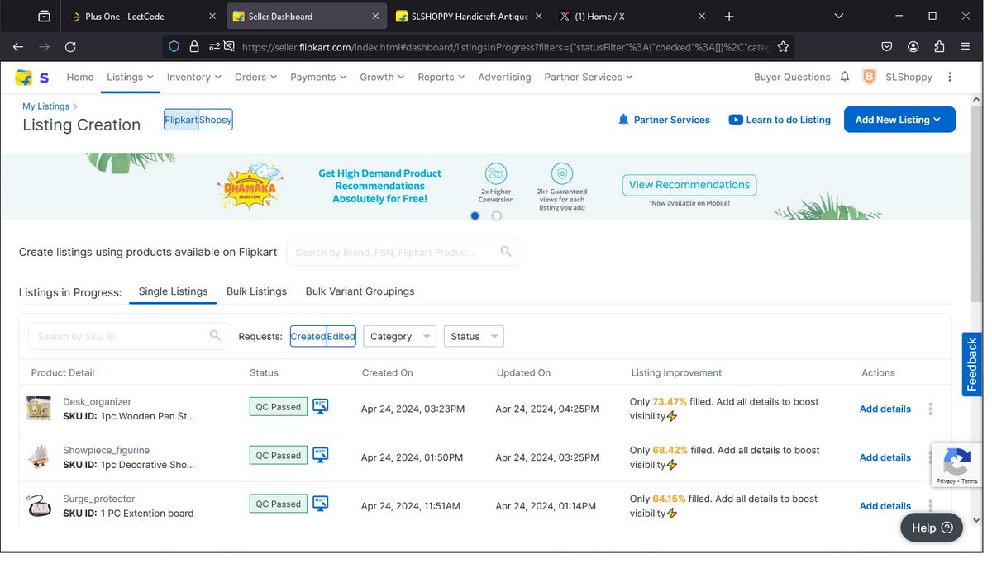Add details for Showpiece_figurine
The width and height of the screenshot is (992, 568).
point(885,457)
